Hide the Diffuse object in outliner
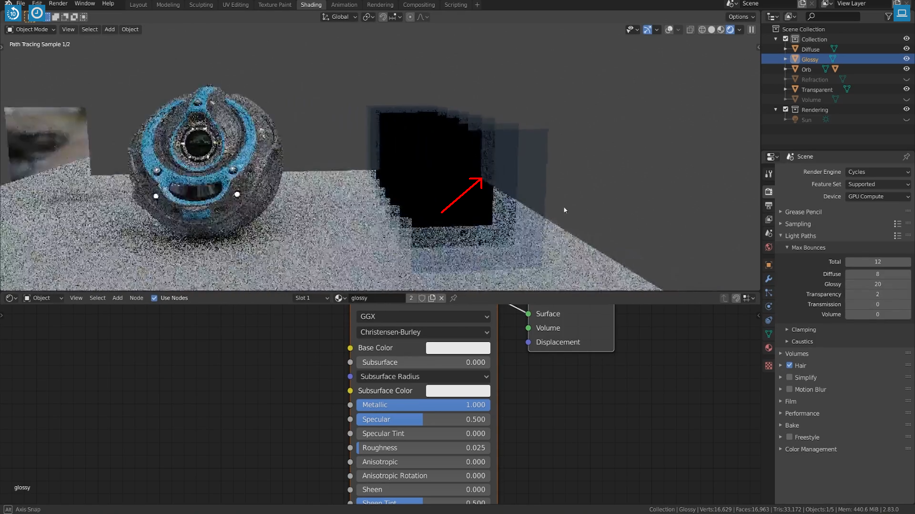This screenshot has width=915, height=514. 906,49
